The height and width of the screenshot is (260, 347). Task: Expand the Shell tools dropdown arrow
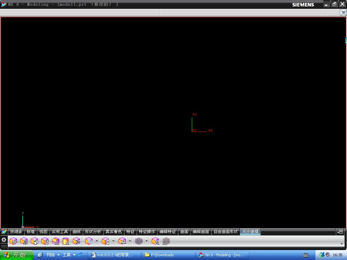[146, 241]
